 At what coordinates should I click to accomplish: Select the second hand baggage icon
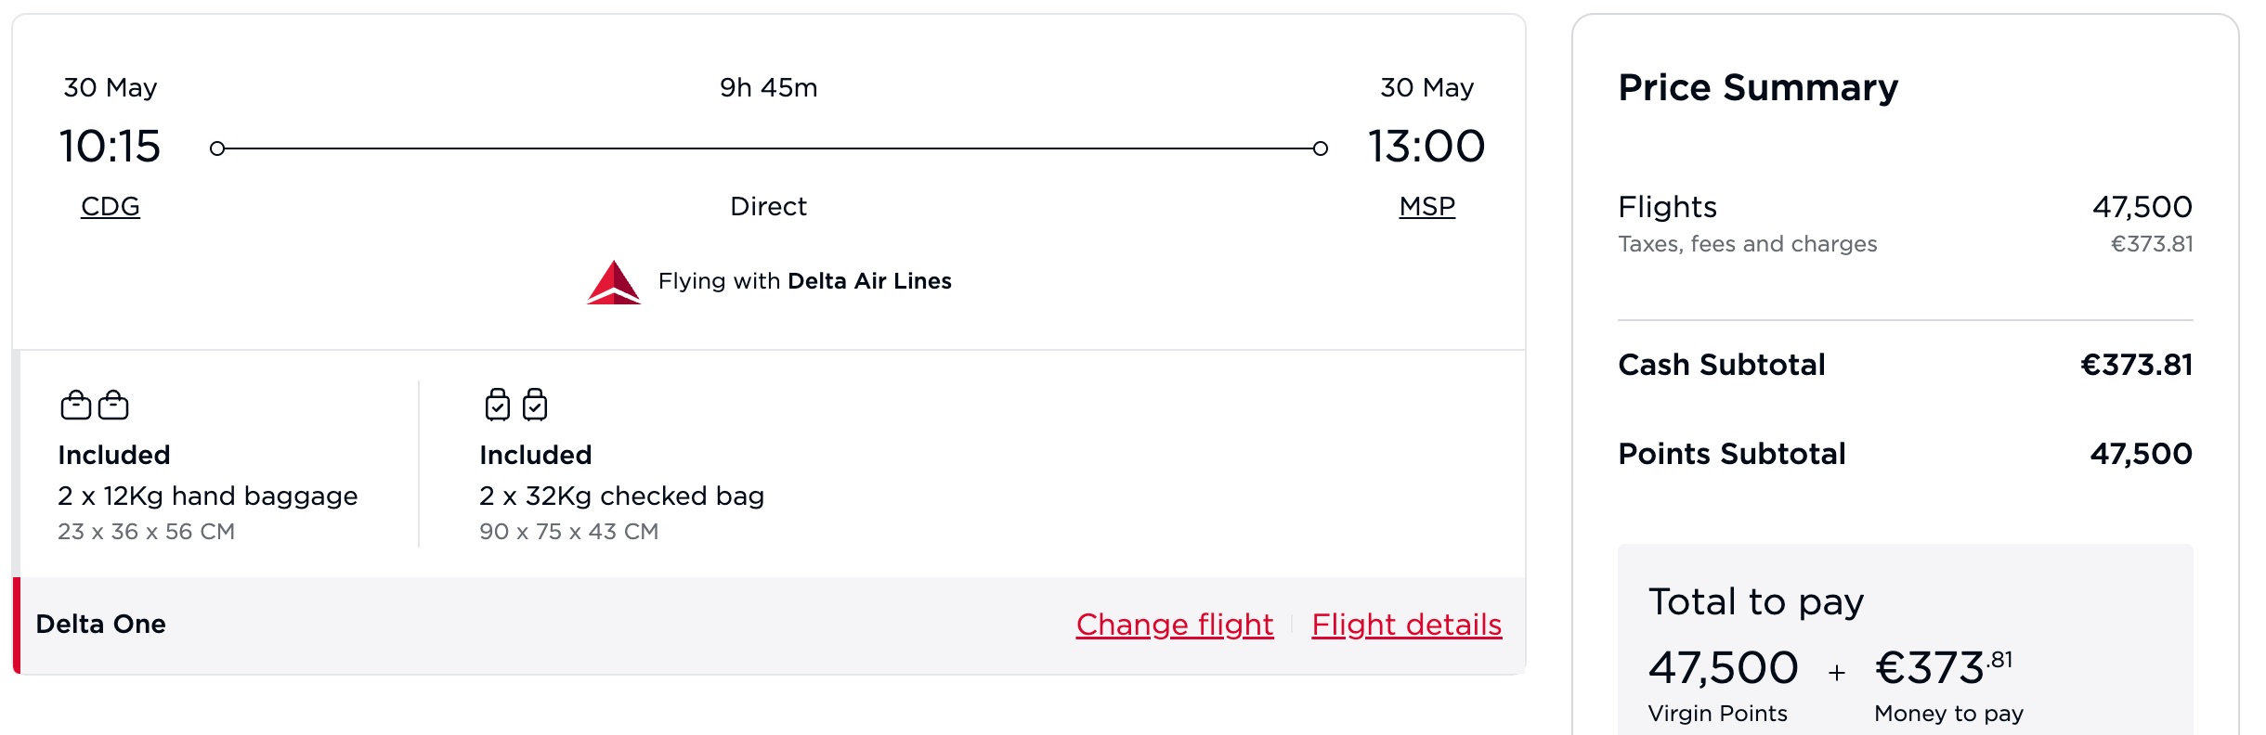[x=112, y=405]
